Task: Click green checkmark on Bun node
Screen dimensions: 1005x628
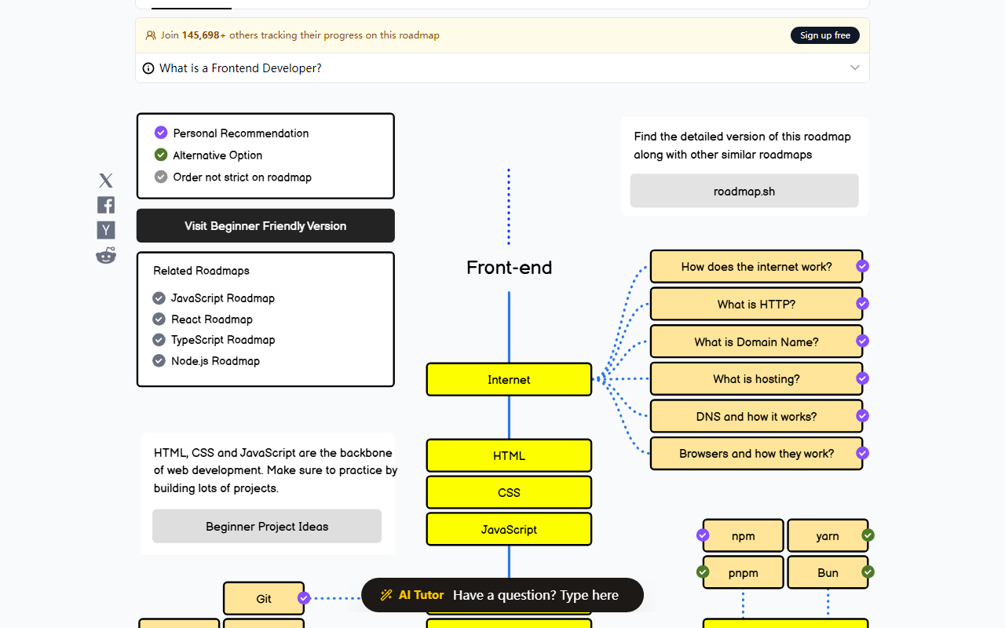Action: (868, 572)
